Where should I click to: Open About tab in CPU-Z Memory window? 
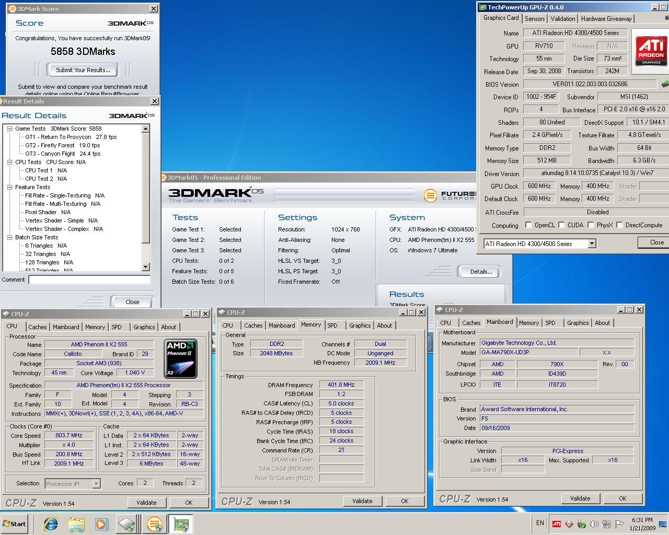pyautogui.click(x=385, y=325)
